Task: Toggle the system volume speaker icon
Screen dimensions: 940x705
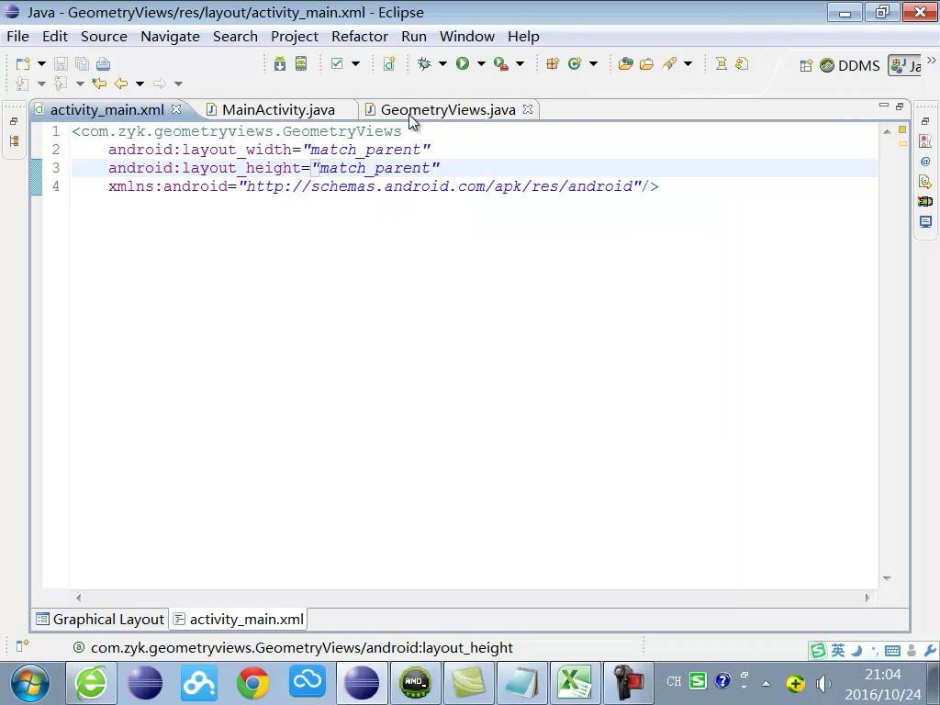Action: [x=823, y=683]
